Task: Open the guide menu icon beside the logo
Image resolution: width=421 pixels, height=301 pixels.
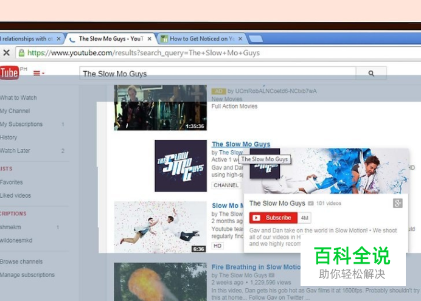Action: (38, 73)
